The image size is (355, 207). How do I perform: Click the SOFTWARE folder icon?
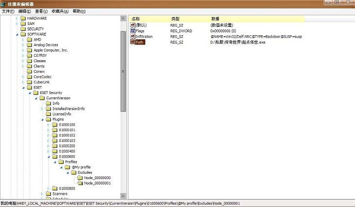23,34
